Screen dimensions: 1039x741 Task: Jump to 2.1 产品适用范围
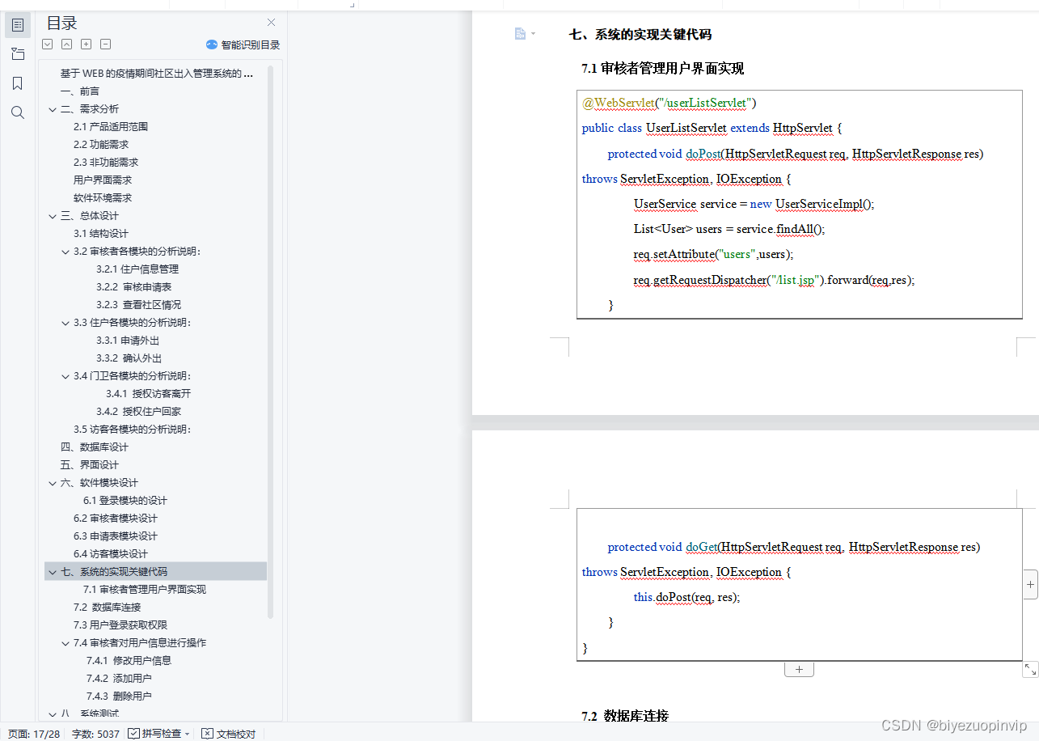click(111, 127)
